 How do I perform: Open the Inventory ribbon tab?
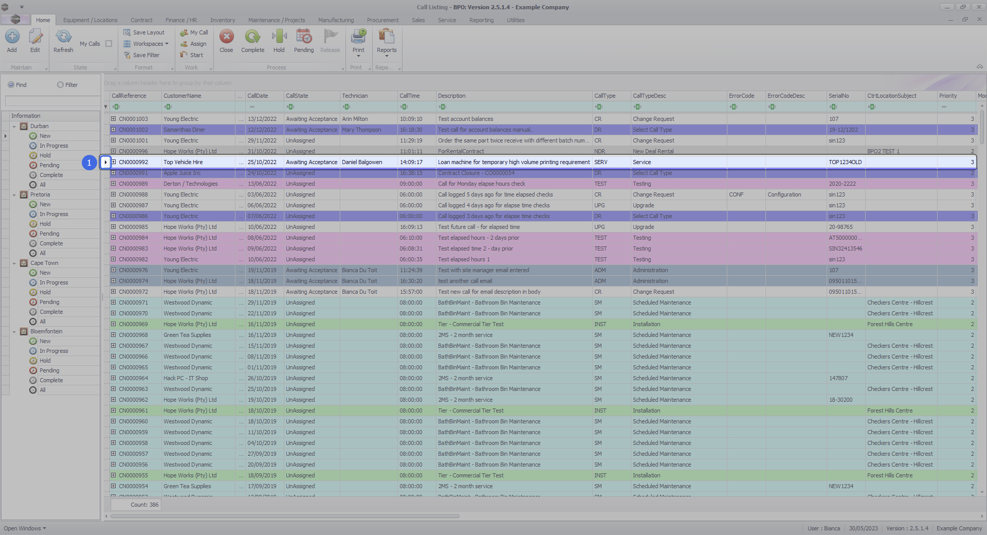tap(223, 20)
